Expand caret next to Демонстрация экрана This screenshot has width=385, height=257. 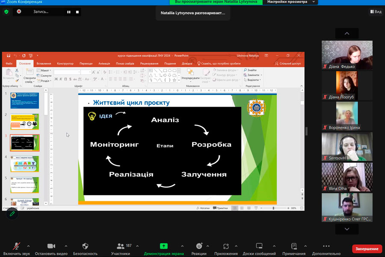182,246
